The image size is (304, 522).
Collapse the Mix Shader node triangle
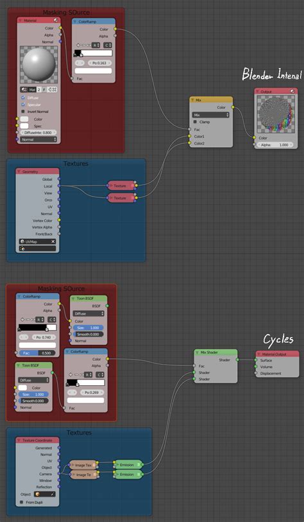click(198, 352)
